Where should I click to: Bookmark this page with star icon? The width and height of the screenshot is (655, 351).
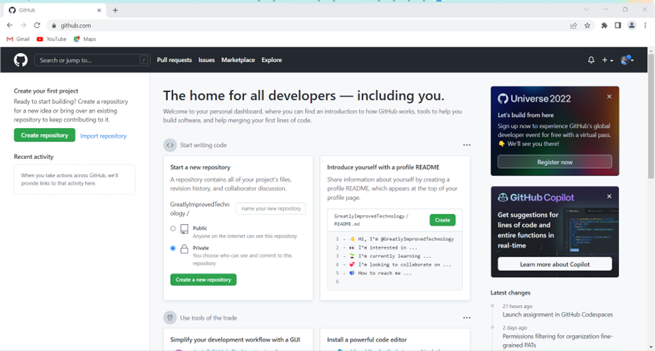point(587,26)
